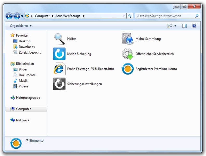This screenshot has width=206, height=156.
Task: Click the Forward navigation arrow
Action: pyautogui.click(x=17, y=16)
